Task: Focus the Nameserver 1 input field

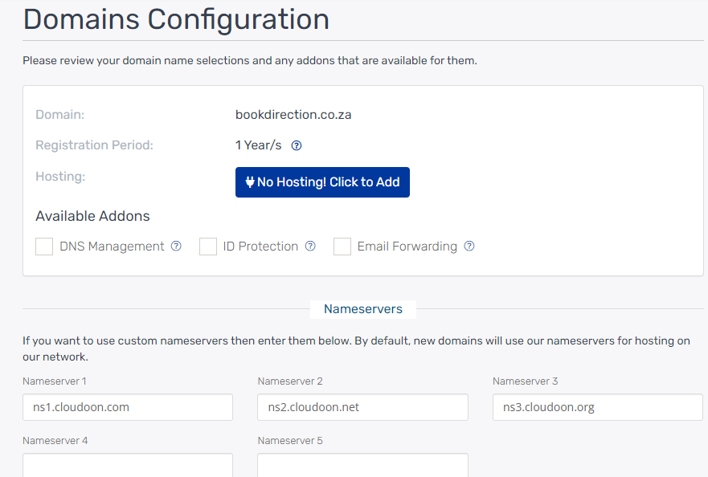Action: (x=128, y=407)
